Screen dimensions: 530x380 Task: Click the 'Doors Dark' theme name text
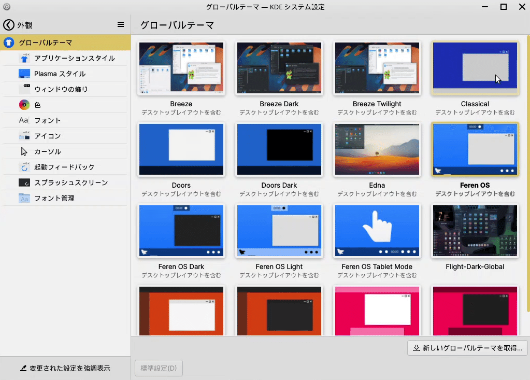[279, 185]
